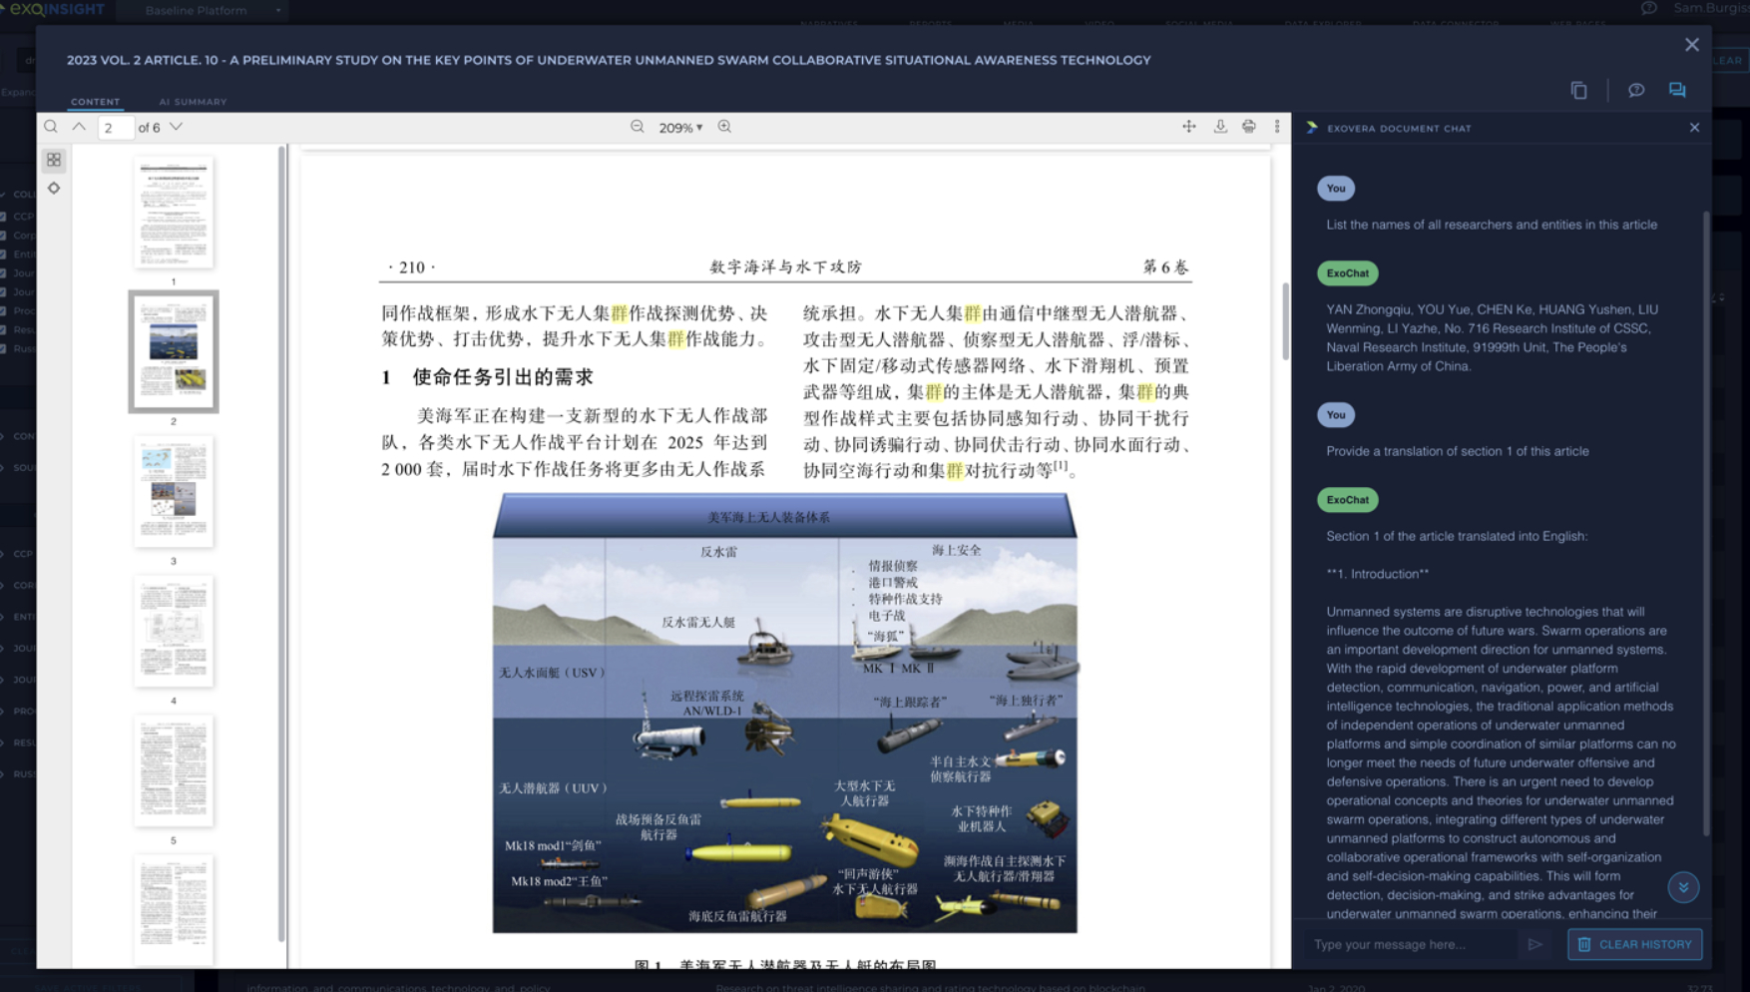Zoom in using the plus magnifier
The image size is (1750, 992).
[724, 127]
